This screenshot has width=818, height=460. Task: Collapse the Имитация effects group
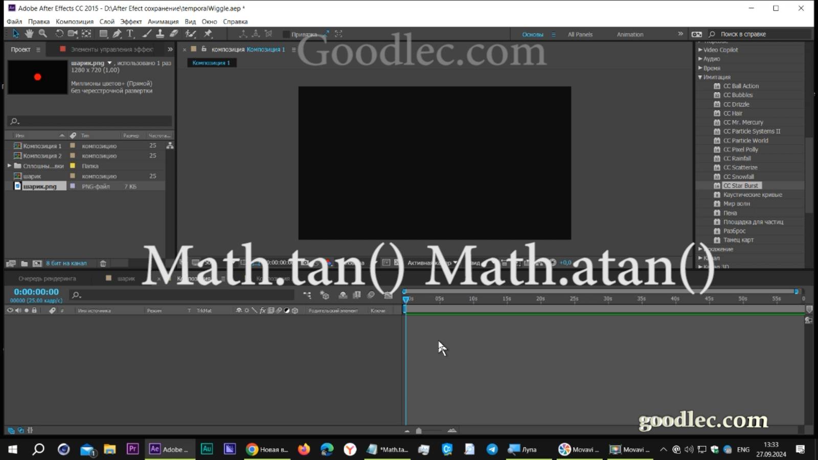click(x=700, y=77)
